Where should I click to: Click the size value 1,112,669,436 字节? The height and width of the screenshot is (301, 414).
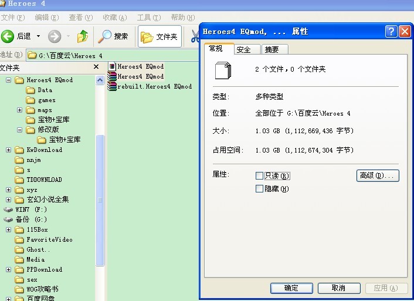click(319, 131)
